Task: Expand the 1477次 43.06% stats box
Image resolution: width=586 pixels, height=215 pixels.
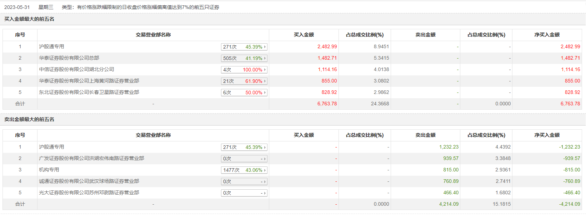Action: click(x=244, y=170)
